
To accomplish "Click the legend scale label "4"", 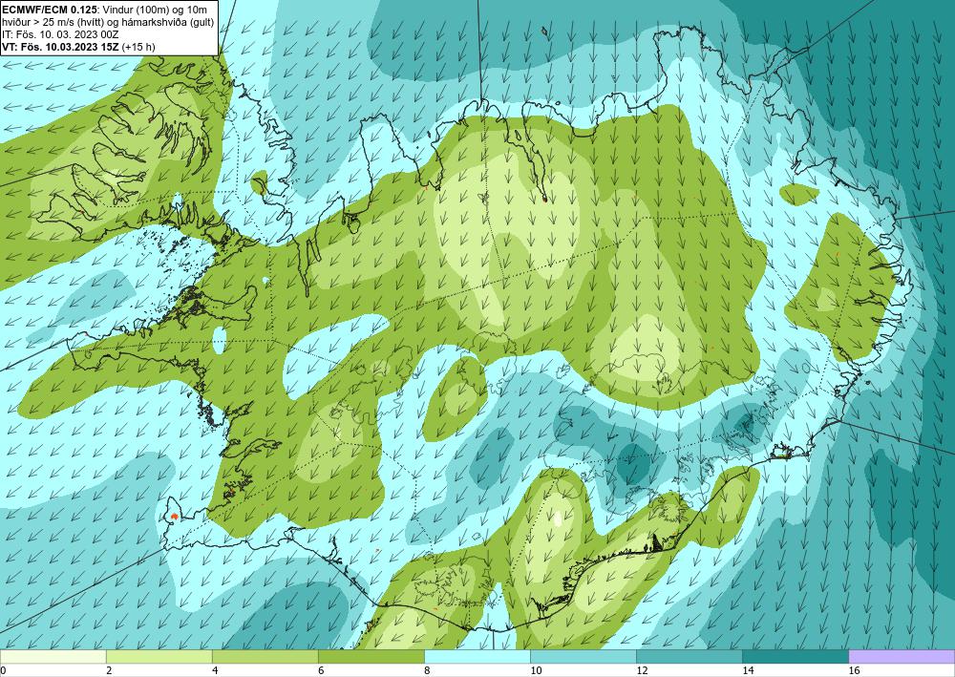I will pos(215,670).
